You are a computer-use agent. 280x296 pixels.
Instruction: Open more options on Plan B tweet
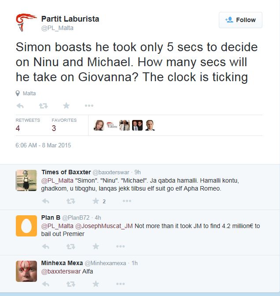point(127,246)
